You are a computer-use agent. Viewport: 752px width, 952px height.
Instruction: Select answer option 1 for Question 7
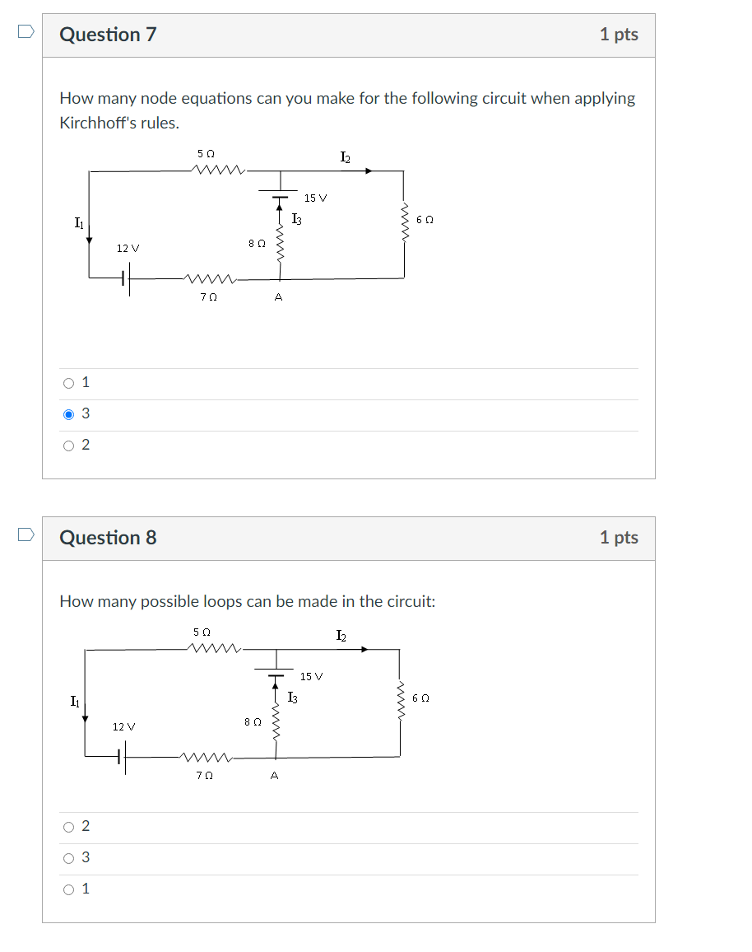pos(68,381)
